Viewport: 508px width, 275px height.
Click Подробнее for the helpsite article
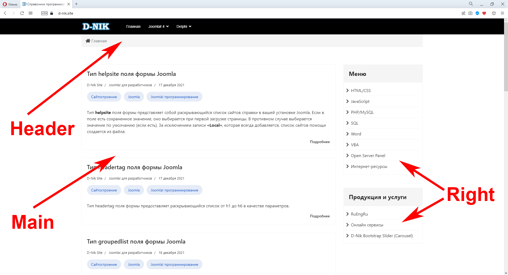pyautogui.click(x=320, y=142)
